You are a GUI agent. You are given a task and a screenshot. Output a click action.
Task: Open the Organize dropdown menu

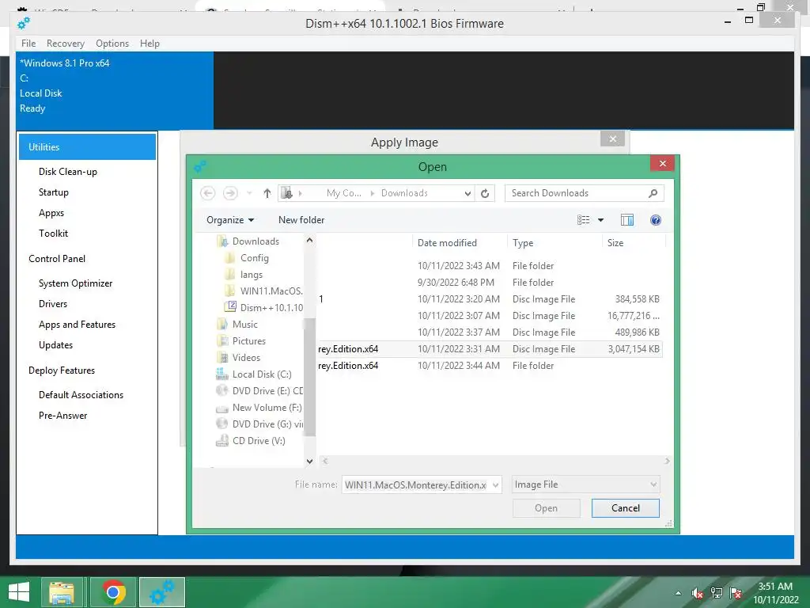230,220
